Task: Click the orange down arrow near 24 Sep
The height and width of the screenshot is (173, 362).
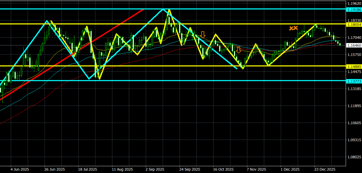Action: 203,34
